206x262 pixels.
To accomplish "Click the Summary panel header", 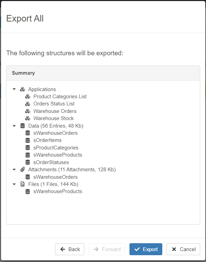I will click(103, 73).
